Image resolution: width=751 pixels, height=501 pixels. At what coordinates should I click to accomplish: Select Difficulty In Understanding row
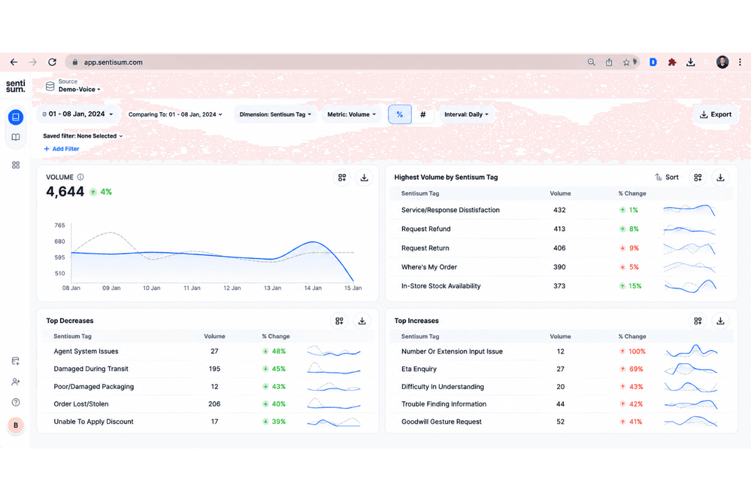point(561,386)
